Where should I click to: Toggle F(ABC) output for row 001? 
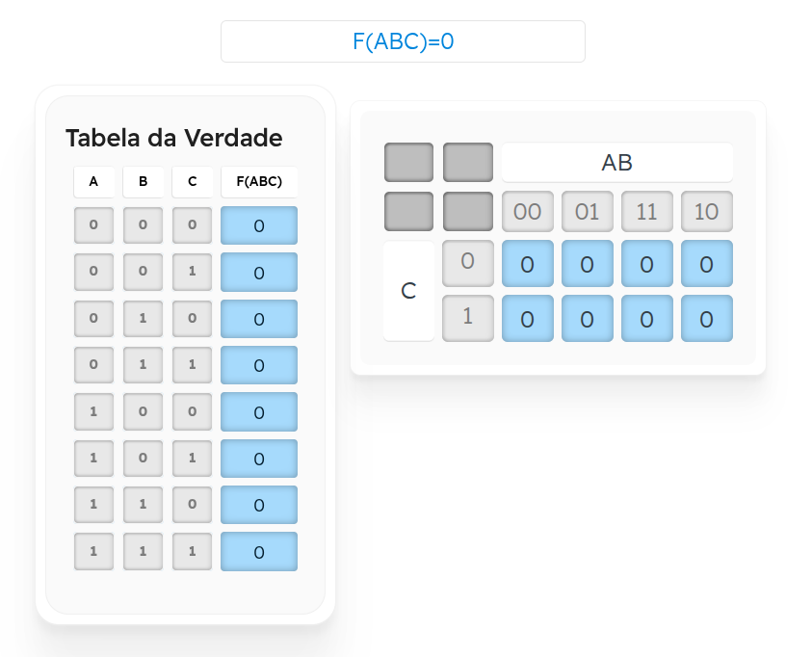[x=259, y=272]
